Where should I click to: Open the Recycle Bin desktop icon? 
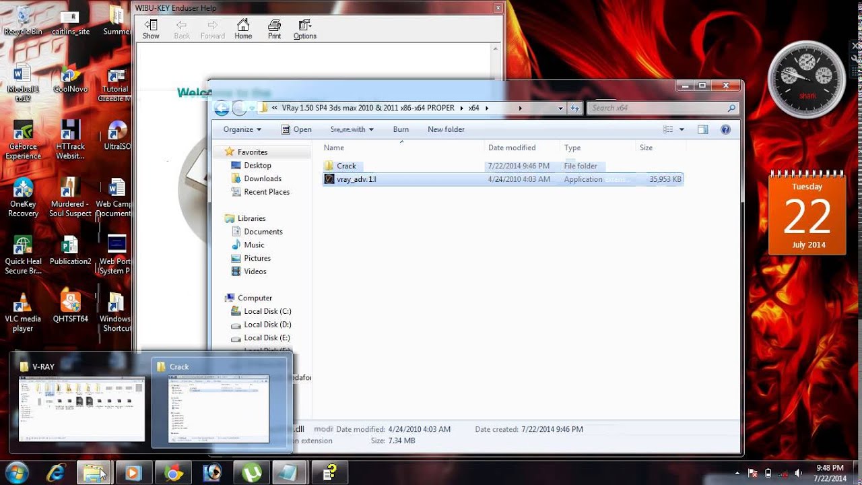[x=23, y=21]
